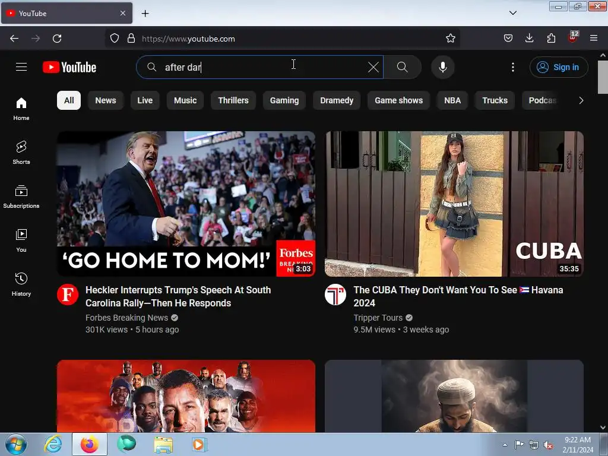Open Shorts from the sidebar
The width and height of the screenshot is (608, 456).
[21, 153]
